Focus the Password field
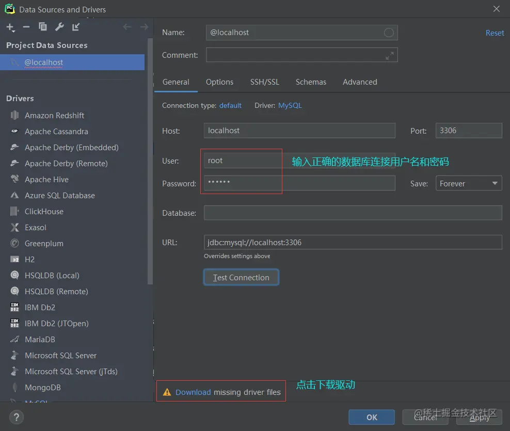 point(299,183)
